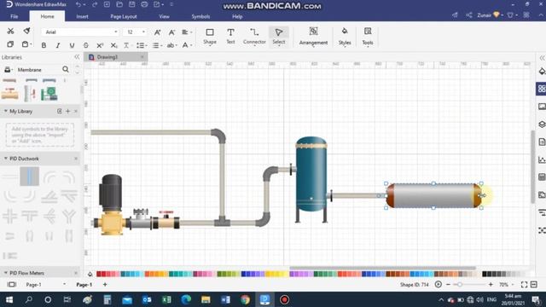Open the chart panel icon on right sidebar
The width and height of the screenshot is (546, 307).
(542, 159)
